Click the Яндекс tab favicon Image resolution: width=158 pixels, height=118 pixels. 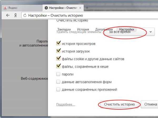click(x=5, y=8)
